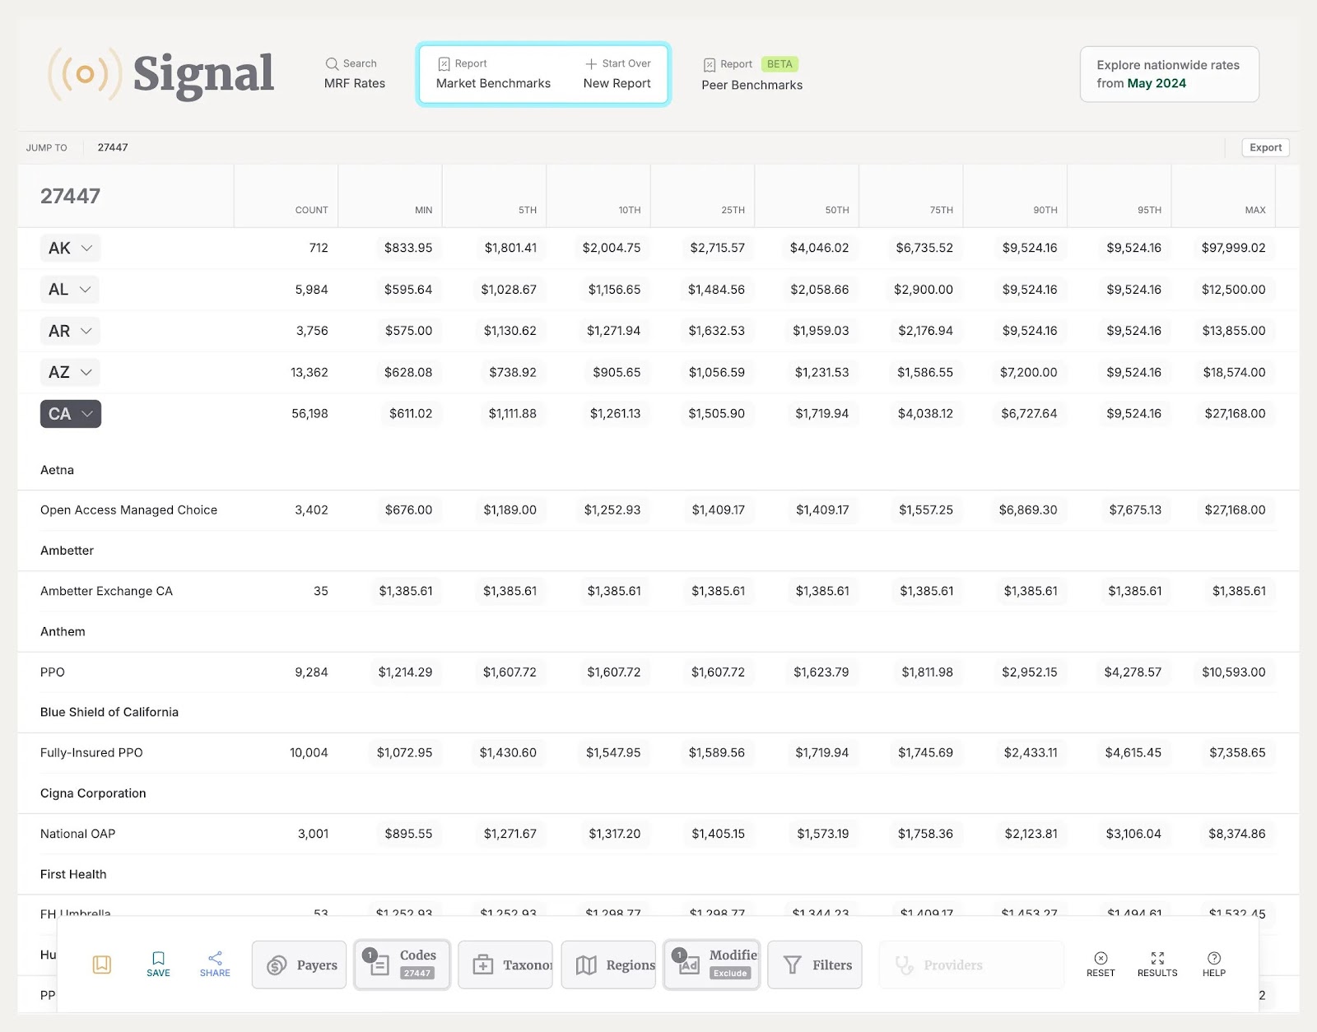This screenshot has width=1317, height=1032.
Task: Open Peer Benchmarks beta report
Action: pyautogui.click(x=752, y=74)
